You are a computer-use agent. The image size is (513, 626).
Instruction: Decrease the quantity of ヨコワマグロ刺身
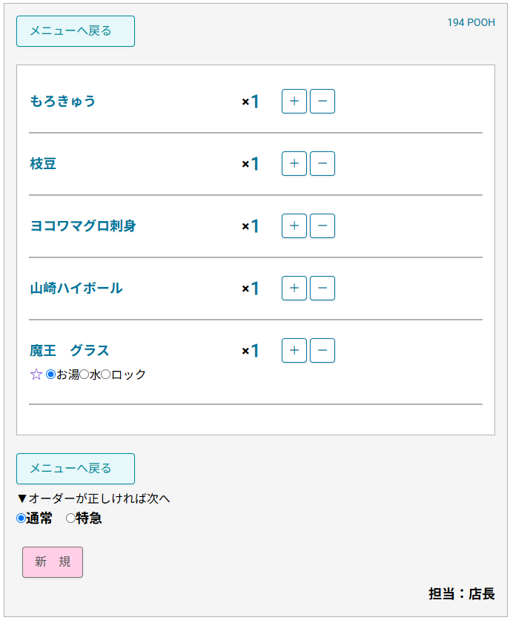coord(322,225)
